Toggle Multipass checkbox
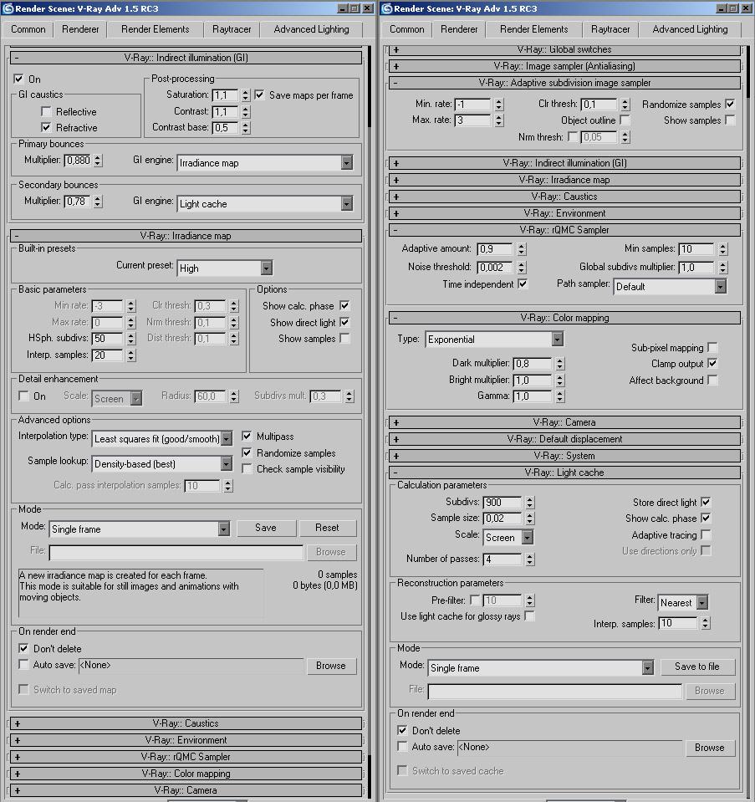The image size is (755, 802). click(x=247, y=436)
